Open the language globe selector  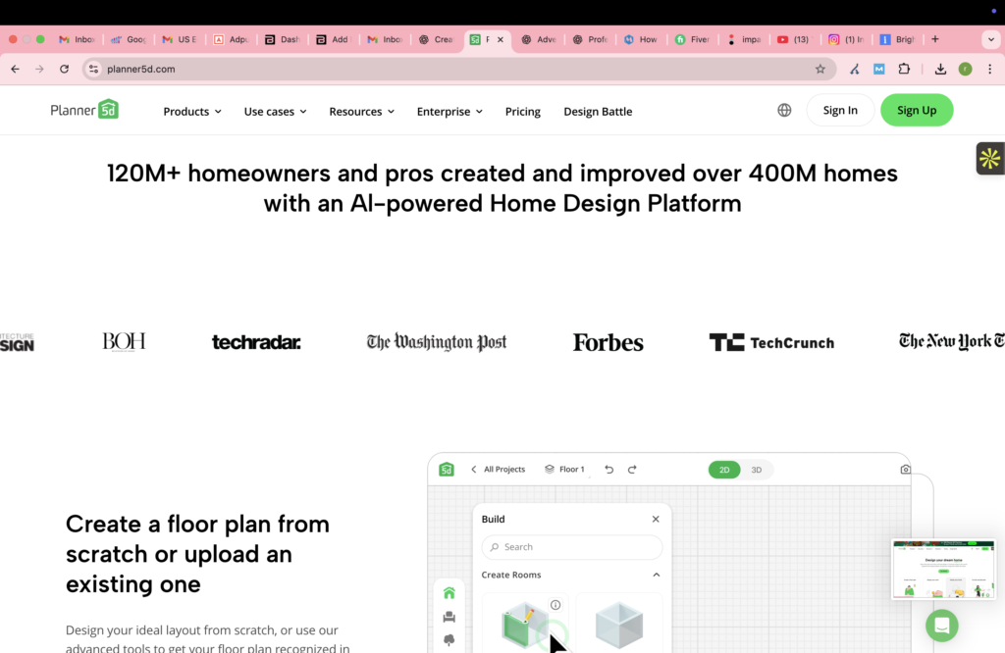(784, 111)
